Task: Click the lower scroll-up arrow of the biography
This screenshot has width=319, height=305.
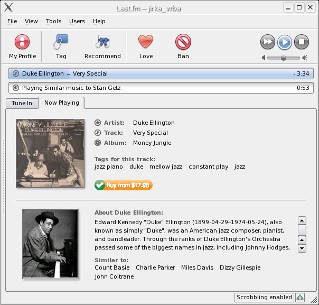Action: click(302, 240)
